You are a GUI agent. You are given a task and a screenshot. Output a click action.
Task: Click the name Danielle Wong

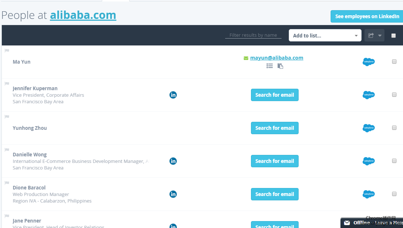coord(30,155)
